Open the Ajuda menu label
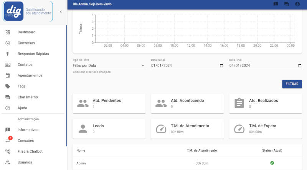The height and width of the screenshot is (170, 307). (22, 108)
